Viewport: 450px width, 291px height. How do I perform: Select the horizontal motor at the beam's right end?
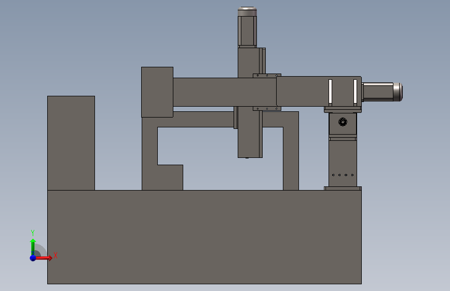click(x=383, y=92)
